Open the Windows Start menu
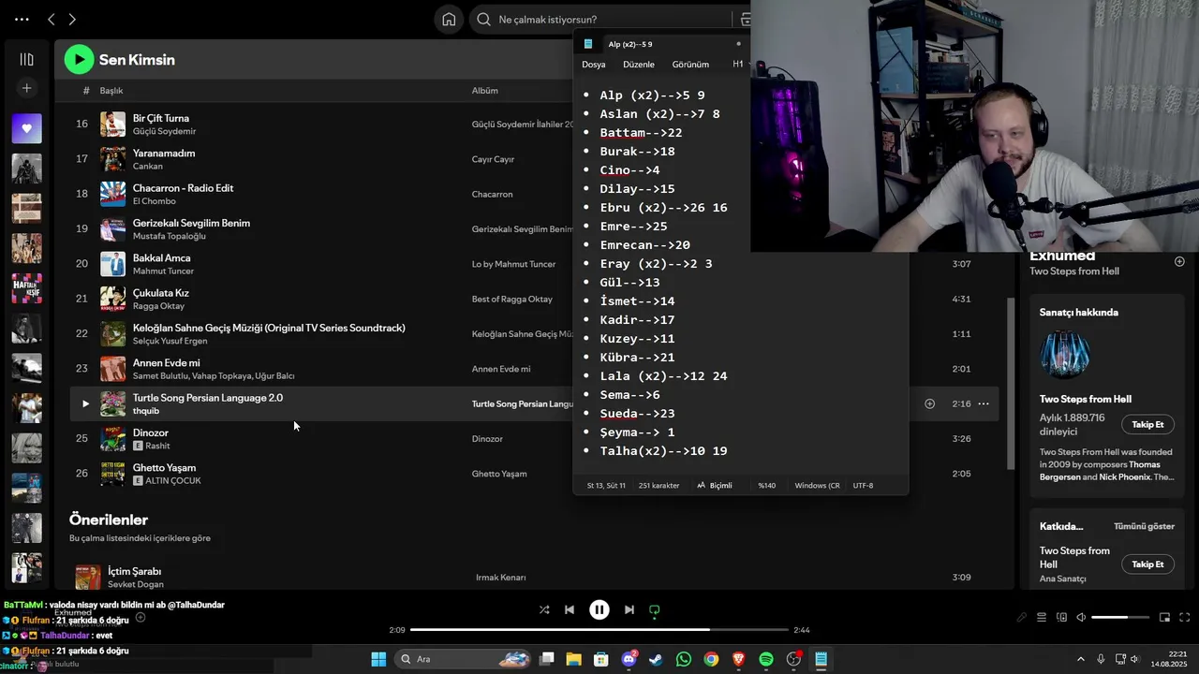Image resolution: width=1199 pixels, height=674 pixels. (x=378, y=659)
